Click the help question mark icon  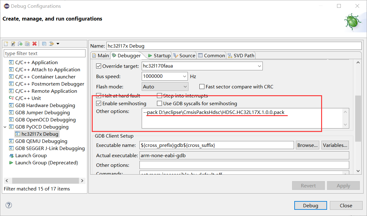(x=8, y=205)
